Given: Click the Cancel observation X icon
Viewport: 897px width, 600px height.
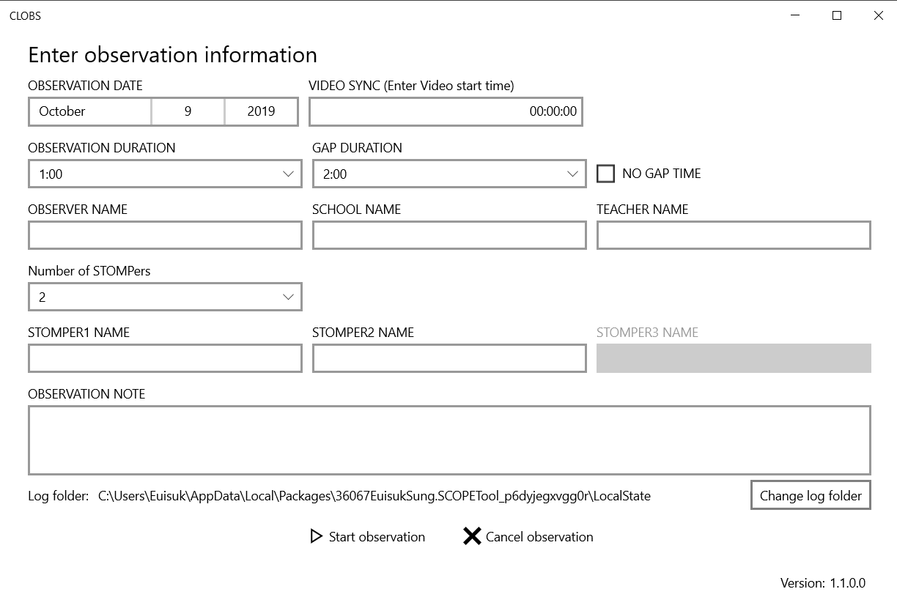Looking at the screenshot, I should [x=472, y=536].
